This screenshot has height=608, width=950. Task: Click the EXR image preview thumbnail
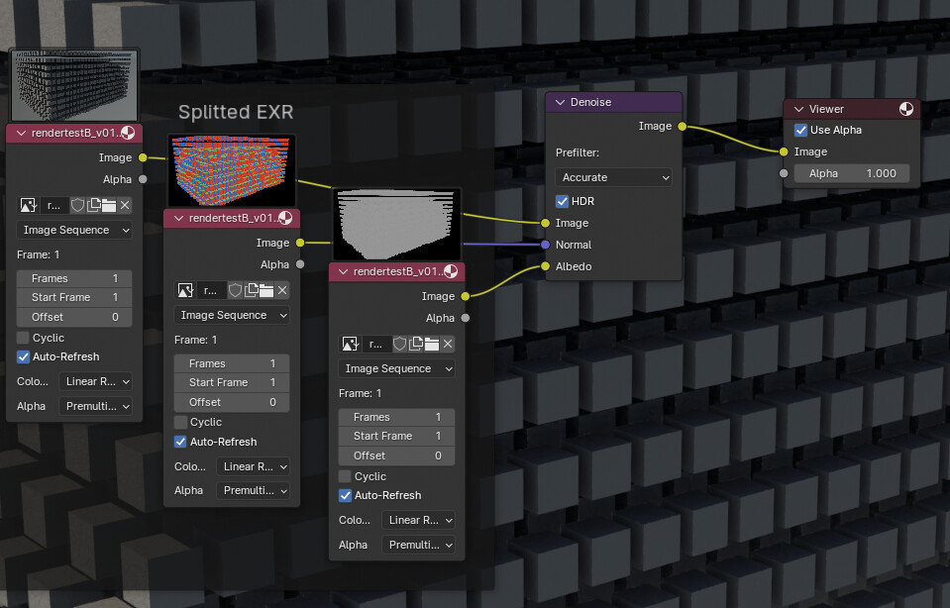[231, 170]
